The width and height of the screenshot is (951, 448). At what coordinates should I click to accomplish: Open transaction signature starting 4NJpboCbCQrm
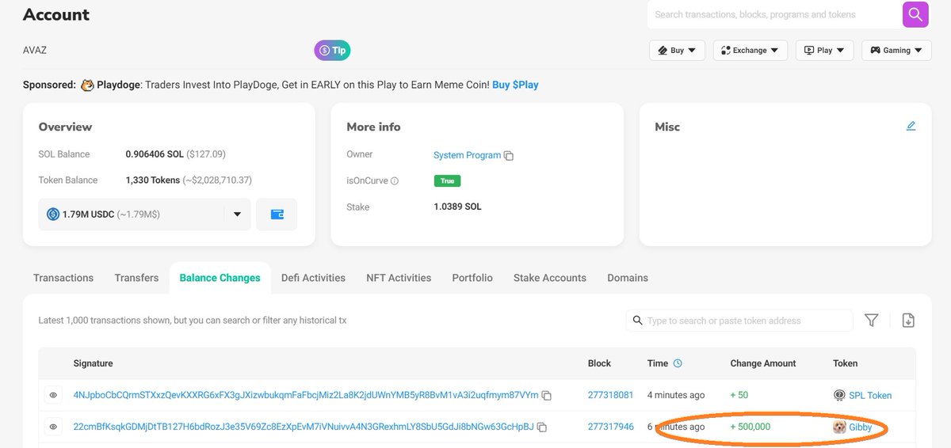306,395
